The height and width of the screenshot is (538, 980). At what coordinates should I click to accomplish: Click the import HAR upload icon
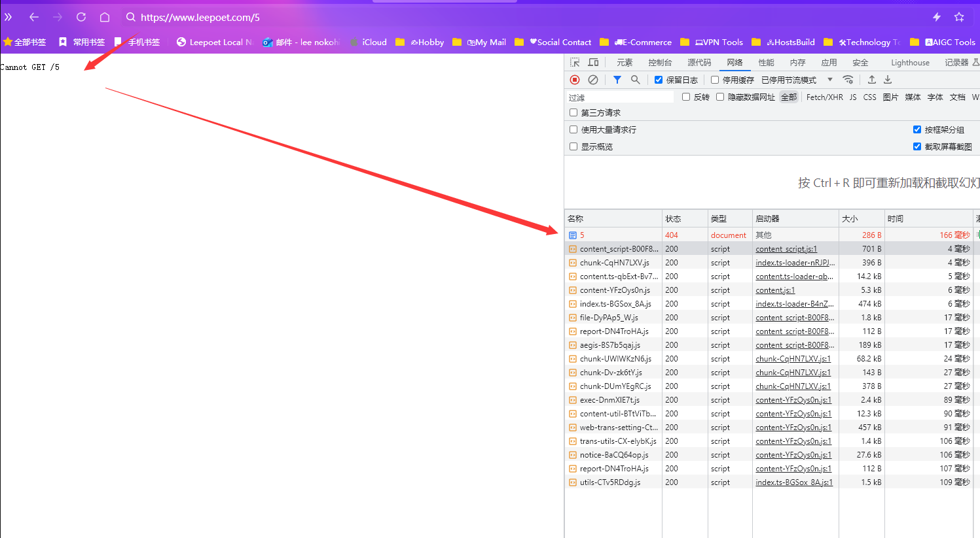(872, 80)
